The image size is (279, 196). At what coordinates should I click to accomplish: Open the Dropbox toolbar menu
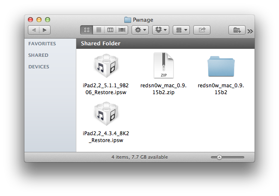tap(161, 30)
